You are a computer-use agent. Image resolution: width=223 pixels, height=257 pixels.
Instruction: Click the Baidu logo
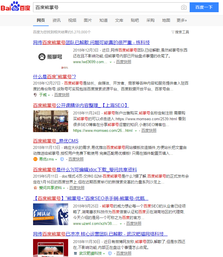point(15,7)
